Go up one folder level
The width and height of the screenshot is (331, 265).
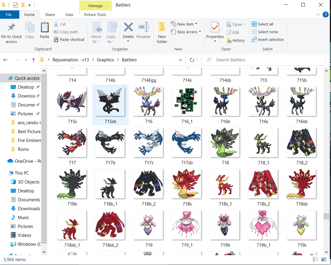[33, 60]
